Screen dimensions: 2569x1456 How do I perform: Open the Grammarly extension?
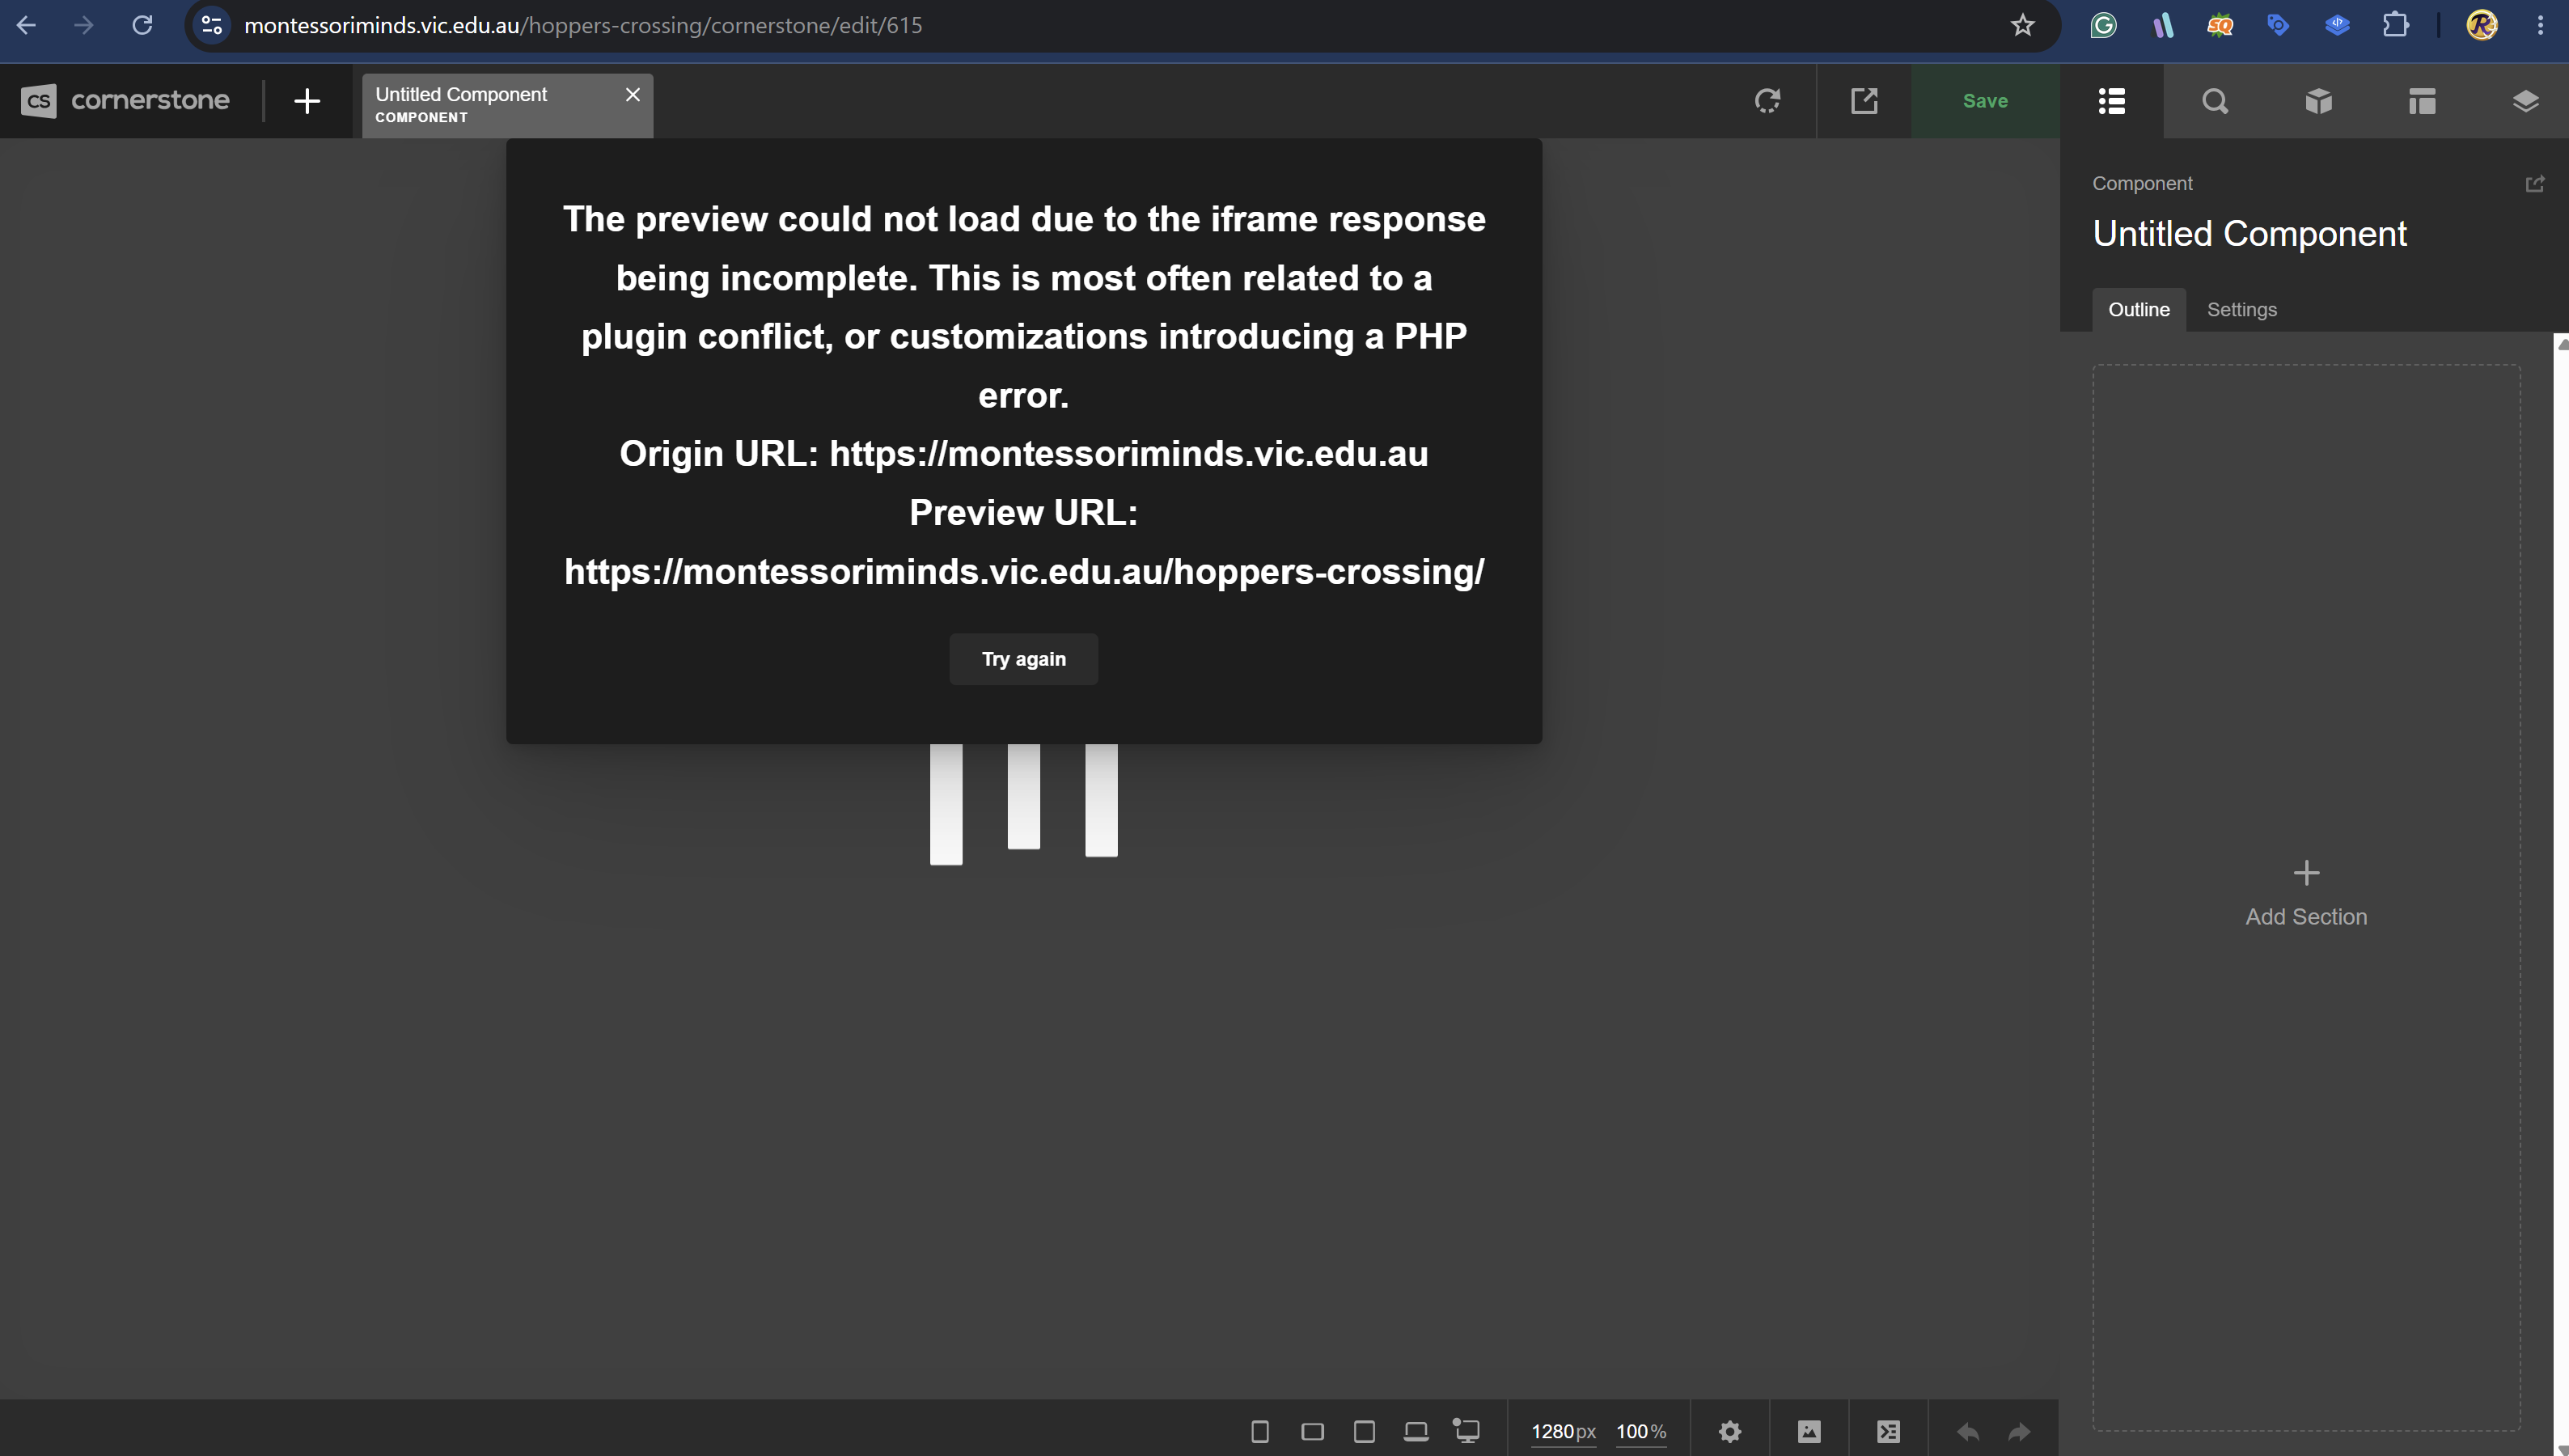coord(2103,25)
